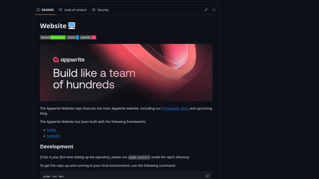Switch to Code of conduct tab
Screen dimensions: 319x179
pyautogui.click(x=73, y=10)
